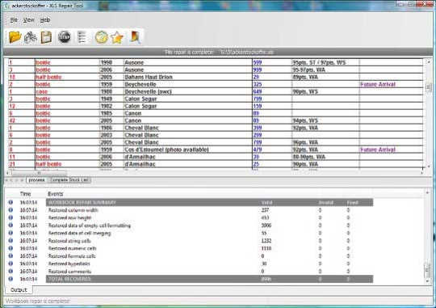
Task: Click the File repair is complete banner
Action: (x=218, y=52)
